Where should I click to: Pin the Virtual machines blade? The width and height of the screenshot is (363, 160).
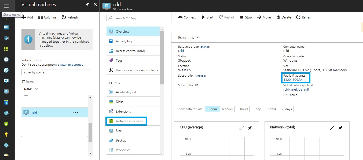click(87, 5)
